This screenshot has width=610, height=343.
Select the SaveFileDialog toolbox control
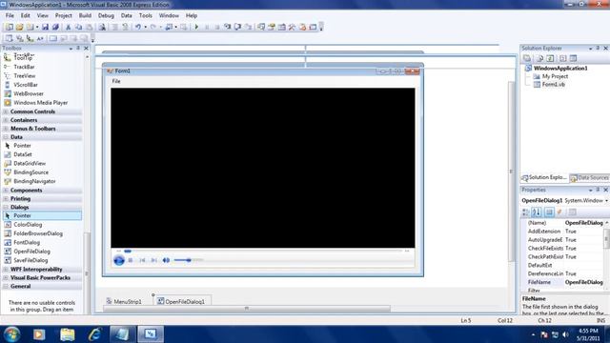point(30,260)
